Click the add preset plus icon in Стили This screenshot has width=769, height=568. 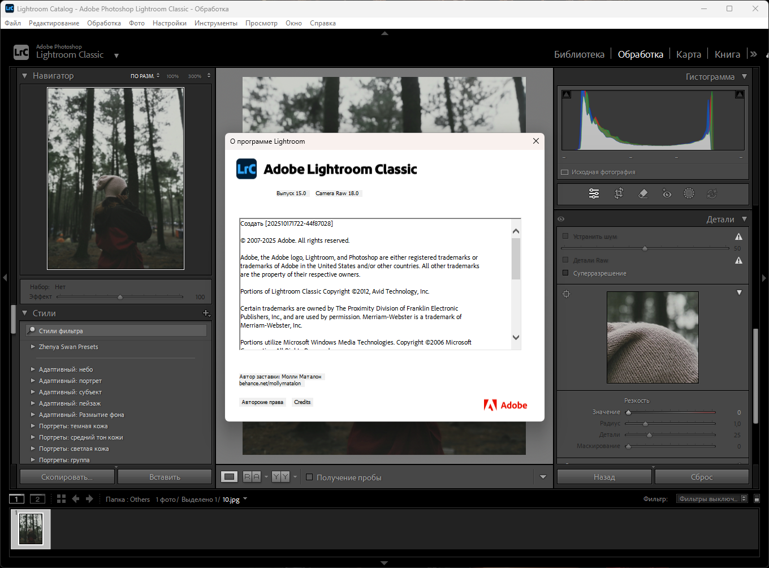click(x=206, y=313)
